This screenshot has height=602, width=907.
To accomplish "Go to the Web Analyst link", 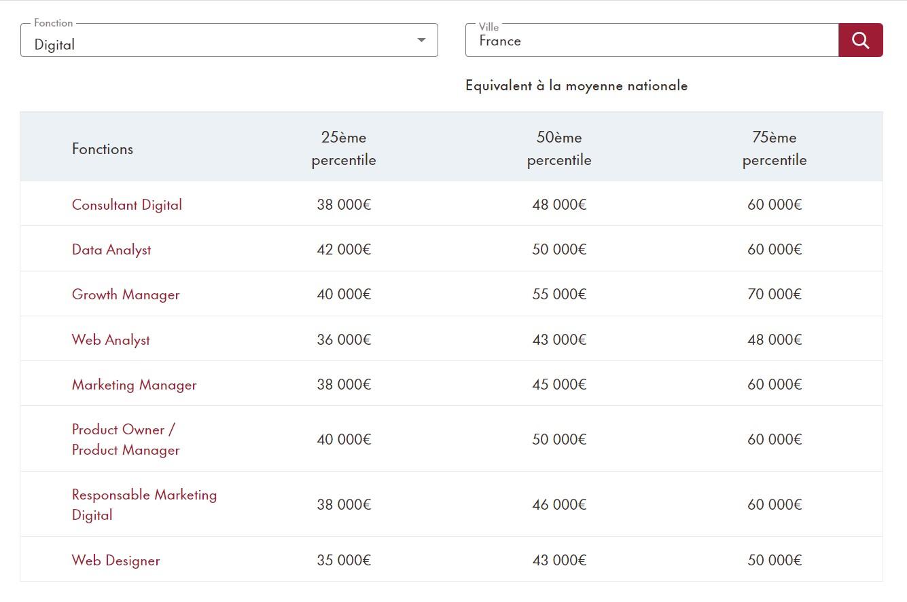I will tap(111, 339).
